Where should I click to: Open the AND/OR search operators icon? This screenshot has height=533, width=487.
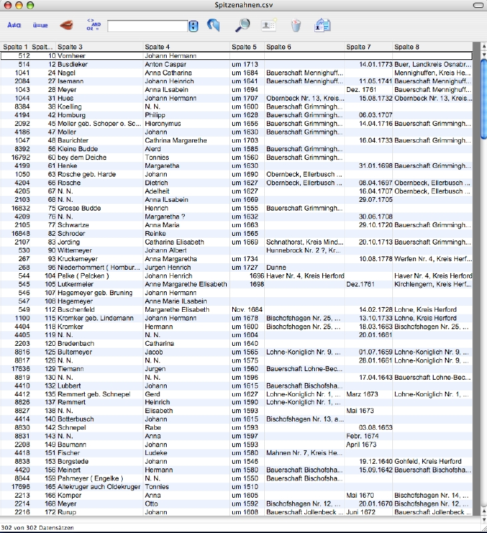(x=93, y=25)
